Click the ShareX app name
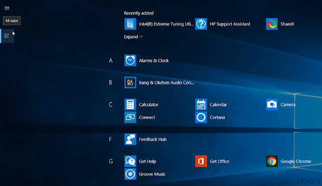The width and height of the screenshot is (322, 186). click(x=287, y=24)
